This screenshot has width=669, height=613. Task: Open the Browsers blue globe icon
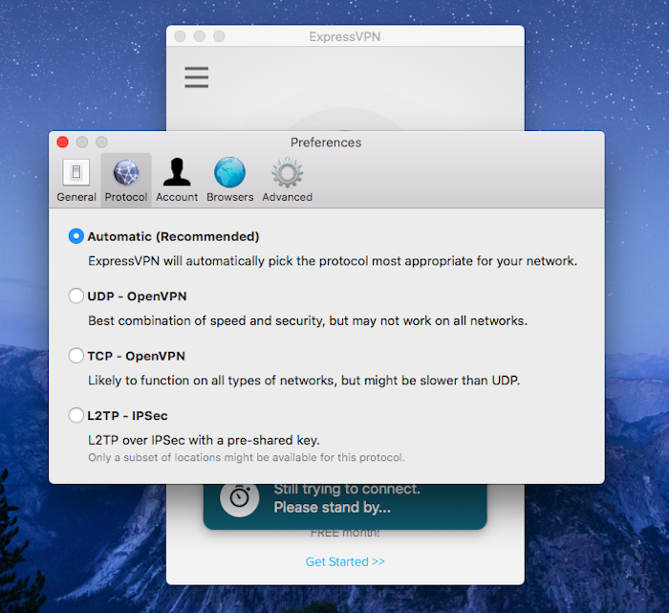tap(229, 172)
